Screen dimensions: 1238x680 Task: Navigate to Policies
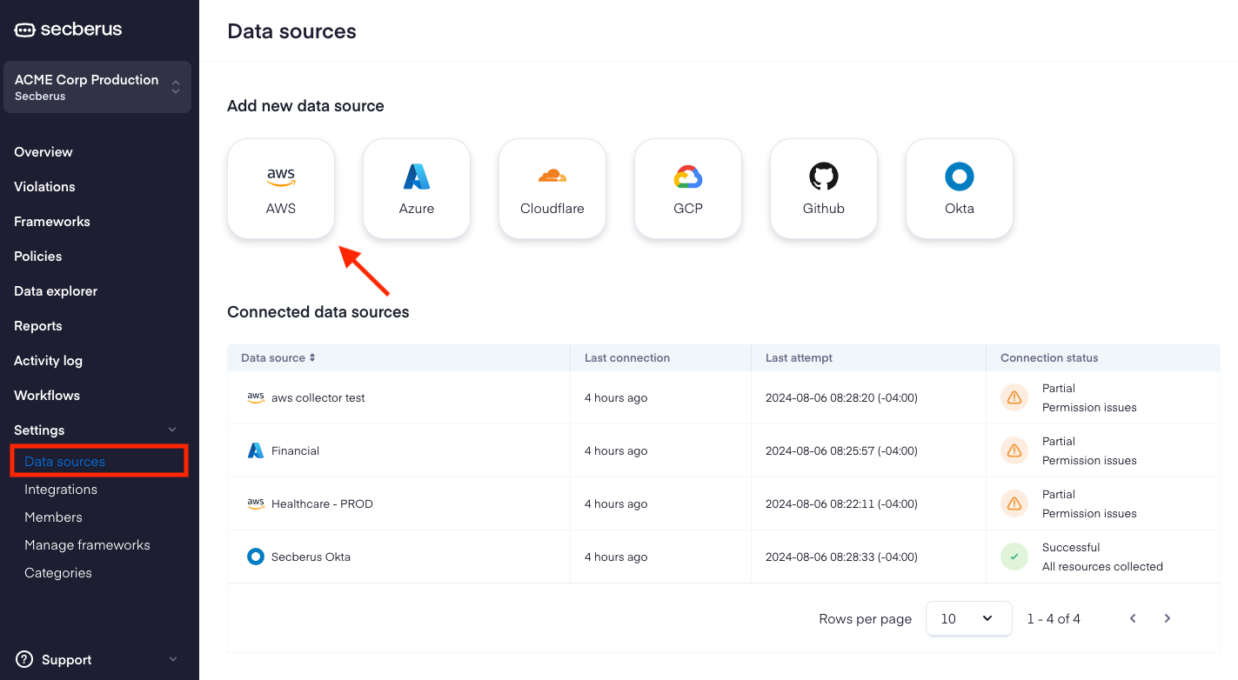click(x=38, y=256)
